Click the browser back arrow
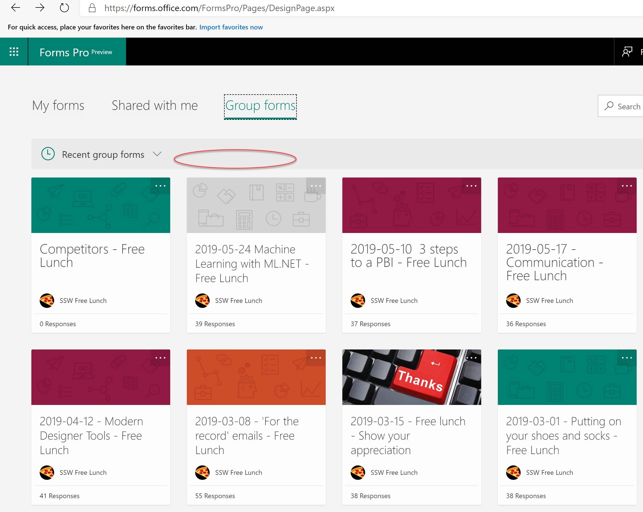This screenshot has height=512, width=643. click(16, 8)
